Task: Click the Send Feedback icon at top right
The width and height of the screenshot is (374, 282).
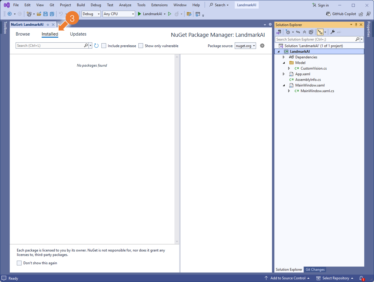Action: tap(368, 14)
